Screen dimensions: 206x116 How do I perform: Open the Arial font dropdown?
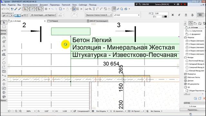tap(127, 15)
